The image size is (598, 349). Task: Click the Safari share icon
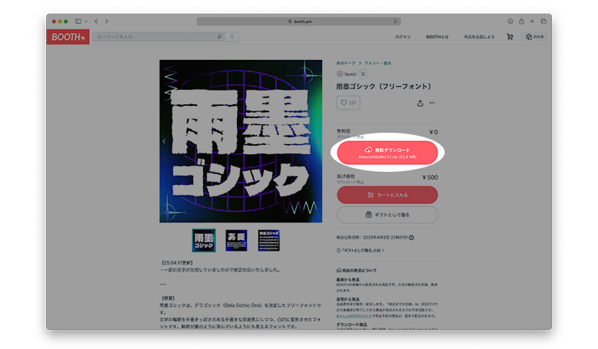tap(521, 21)
